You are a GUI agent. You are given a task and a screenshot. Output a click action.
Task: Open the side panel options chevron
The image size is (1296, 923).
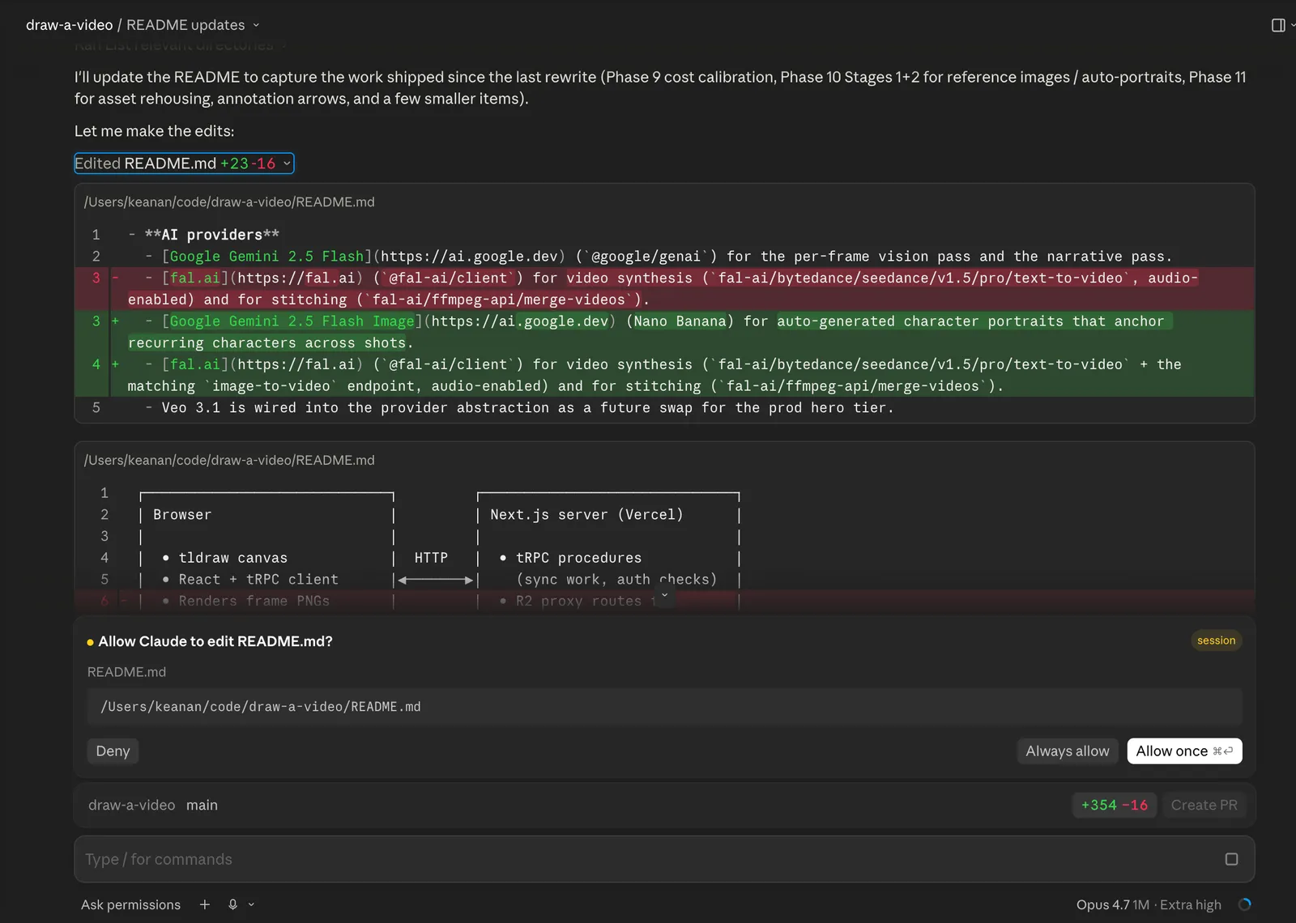click(1293, 25)
